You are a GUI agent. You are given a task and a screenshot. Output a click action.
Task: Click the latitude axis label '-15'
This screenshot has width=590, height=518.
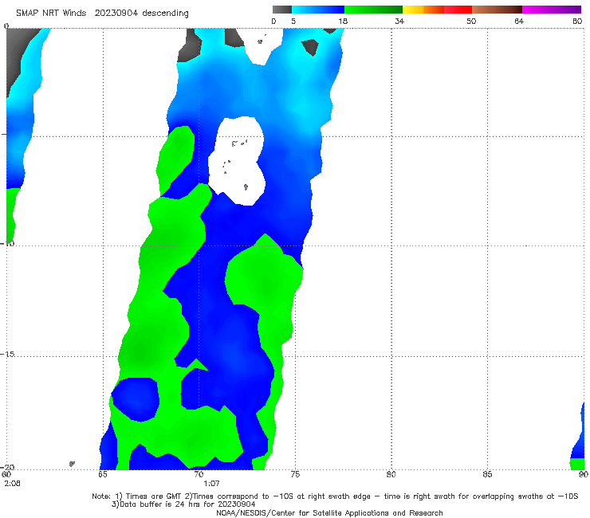7,354
